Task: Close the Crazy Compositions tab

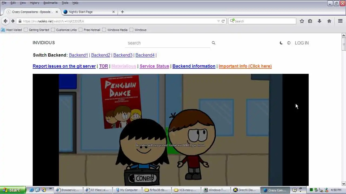Action: (57, 12)
